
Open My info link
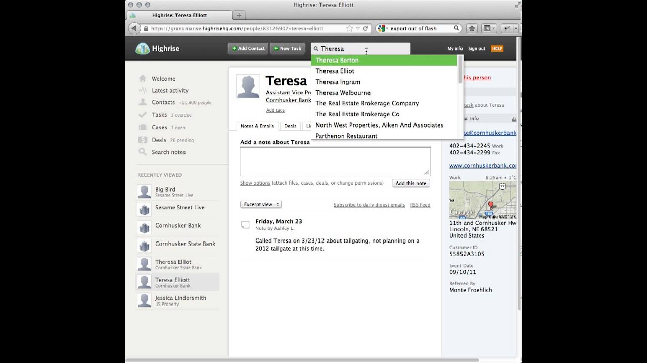click(455, 49)
